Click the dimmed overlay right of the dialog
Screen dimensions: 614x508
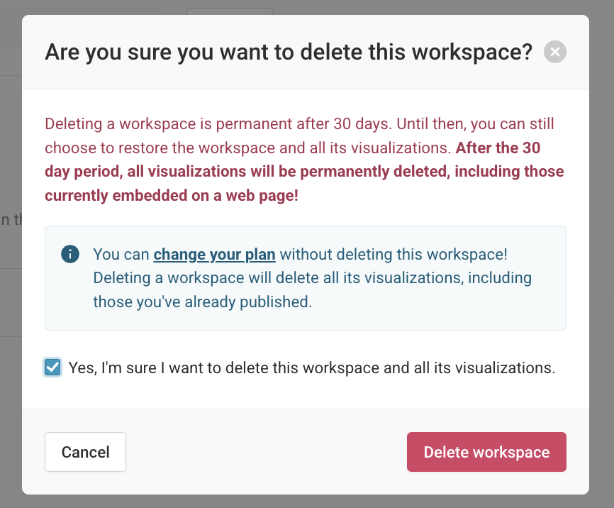point(601,254)
